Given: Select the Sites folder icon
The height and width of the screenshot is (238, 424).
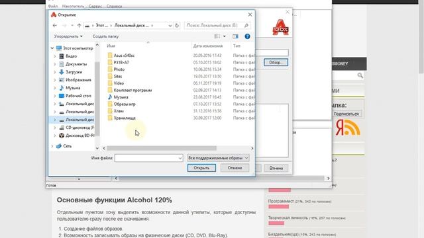Looking at the screenshot, I should (110, 77).
